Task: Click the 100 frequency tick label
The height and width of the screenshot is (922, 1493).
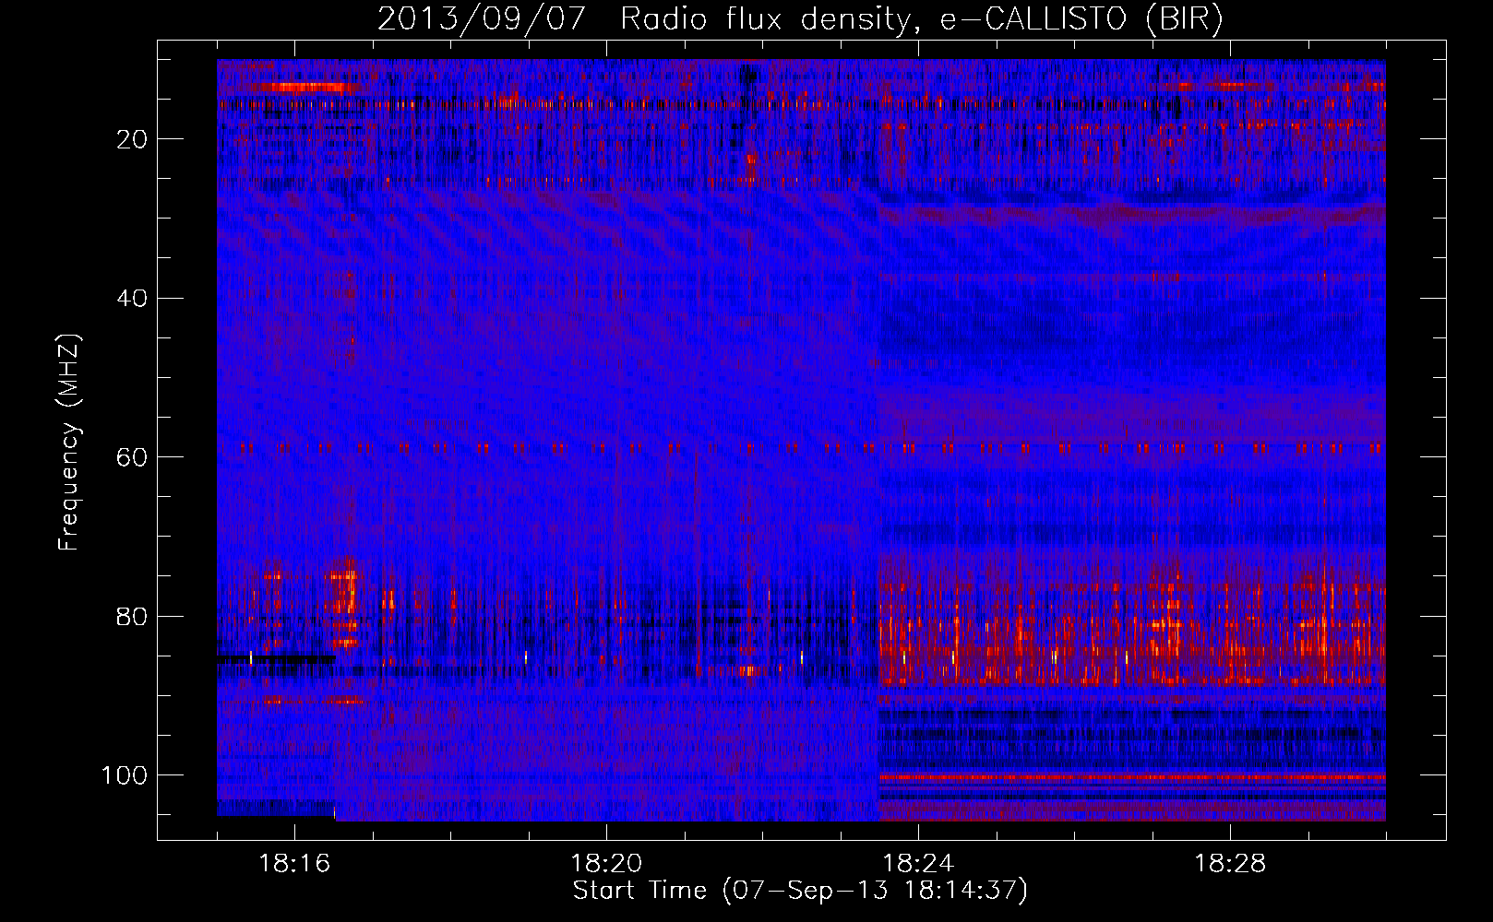Action: click(125, 775)
